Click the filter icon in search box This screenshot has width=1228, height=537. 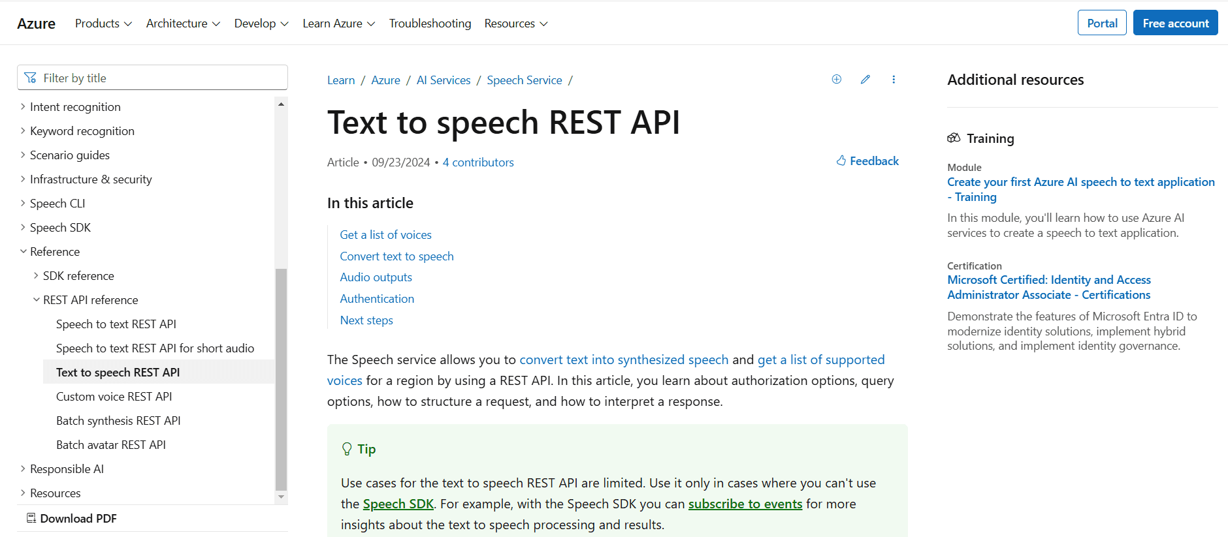pos(30,78)
